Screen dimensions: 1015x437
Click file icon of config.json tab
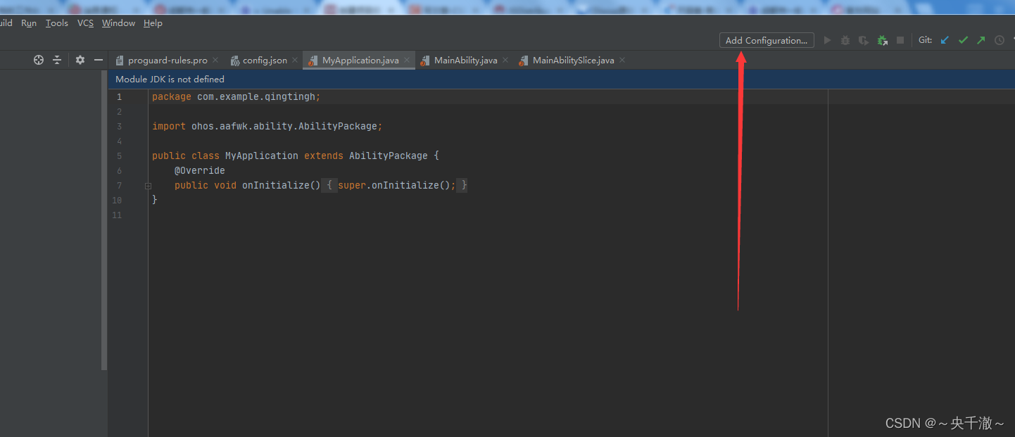[x=234, y=61]
